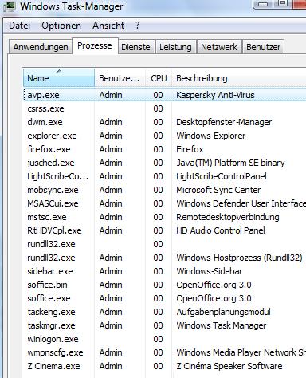The image size is (306, 378).
Task: Sort by the Benutzername column header
Action: (120, 78)
